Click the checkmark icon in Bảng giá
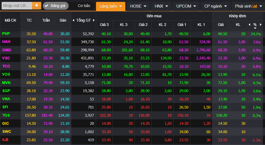The height and width of the screenshot is (145, 265). [46, 6]
